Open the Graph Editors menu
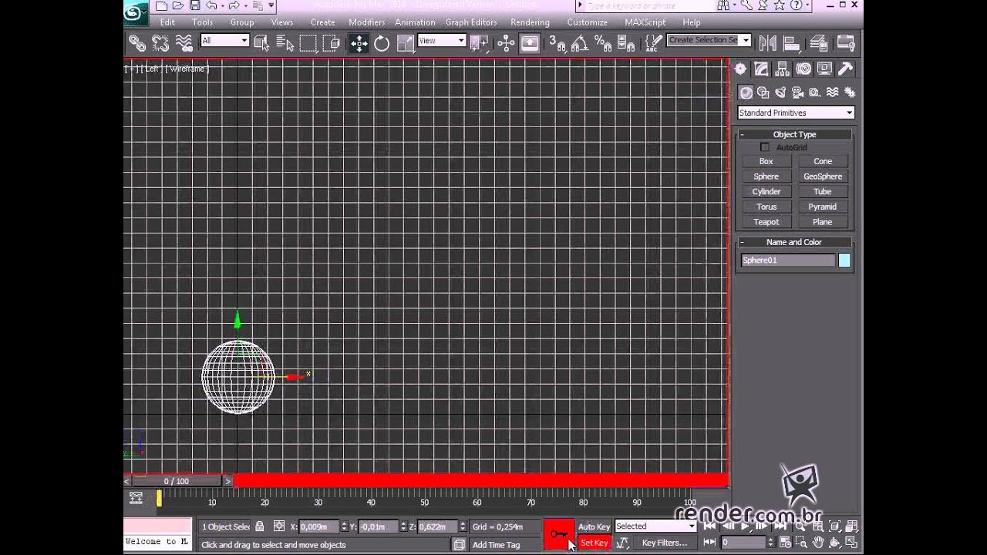The image size is (987, 555). pos(471,22)
